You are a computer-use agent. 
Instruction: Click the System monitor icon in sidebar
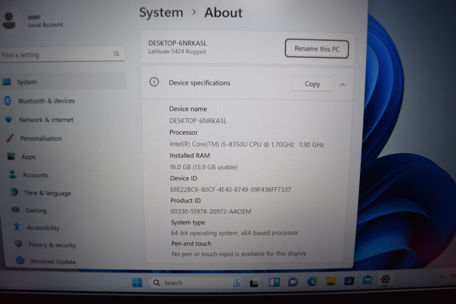click(x=7, y=82)
